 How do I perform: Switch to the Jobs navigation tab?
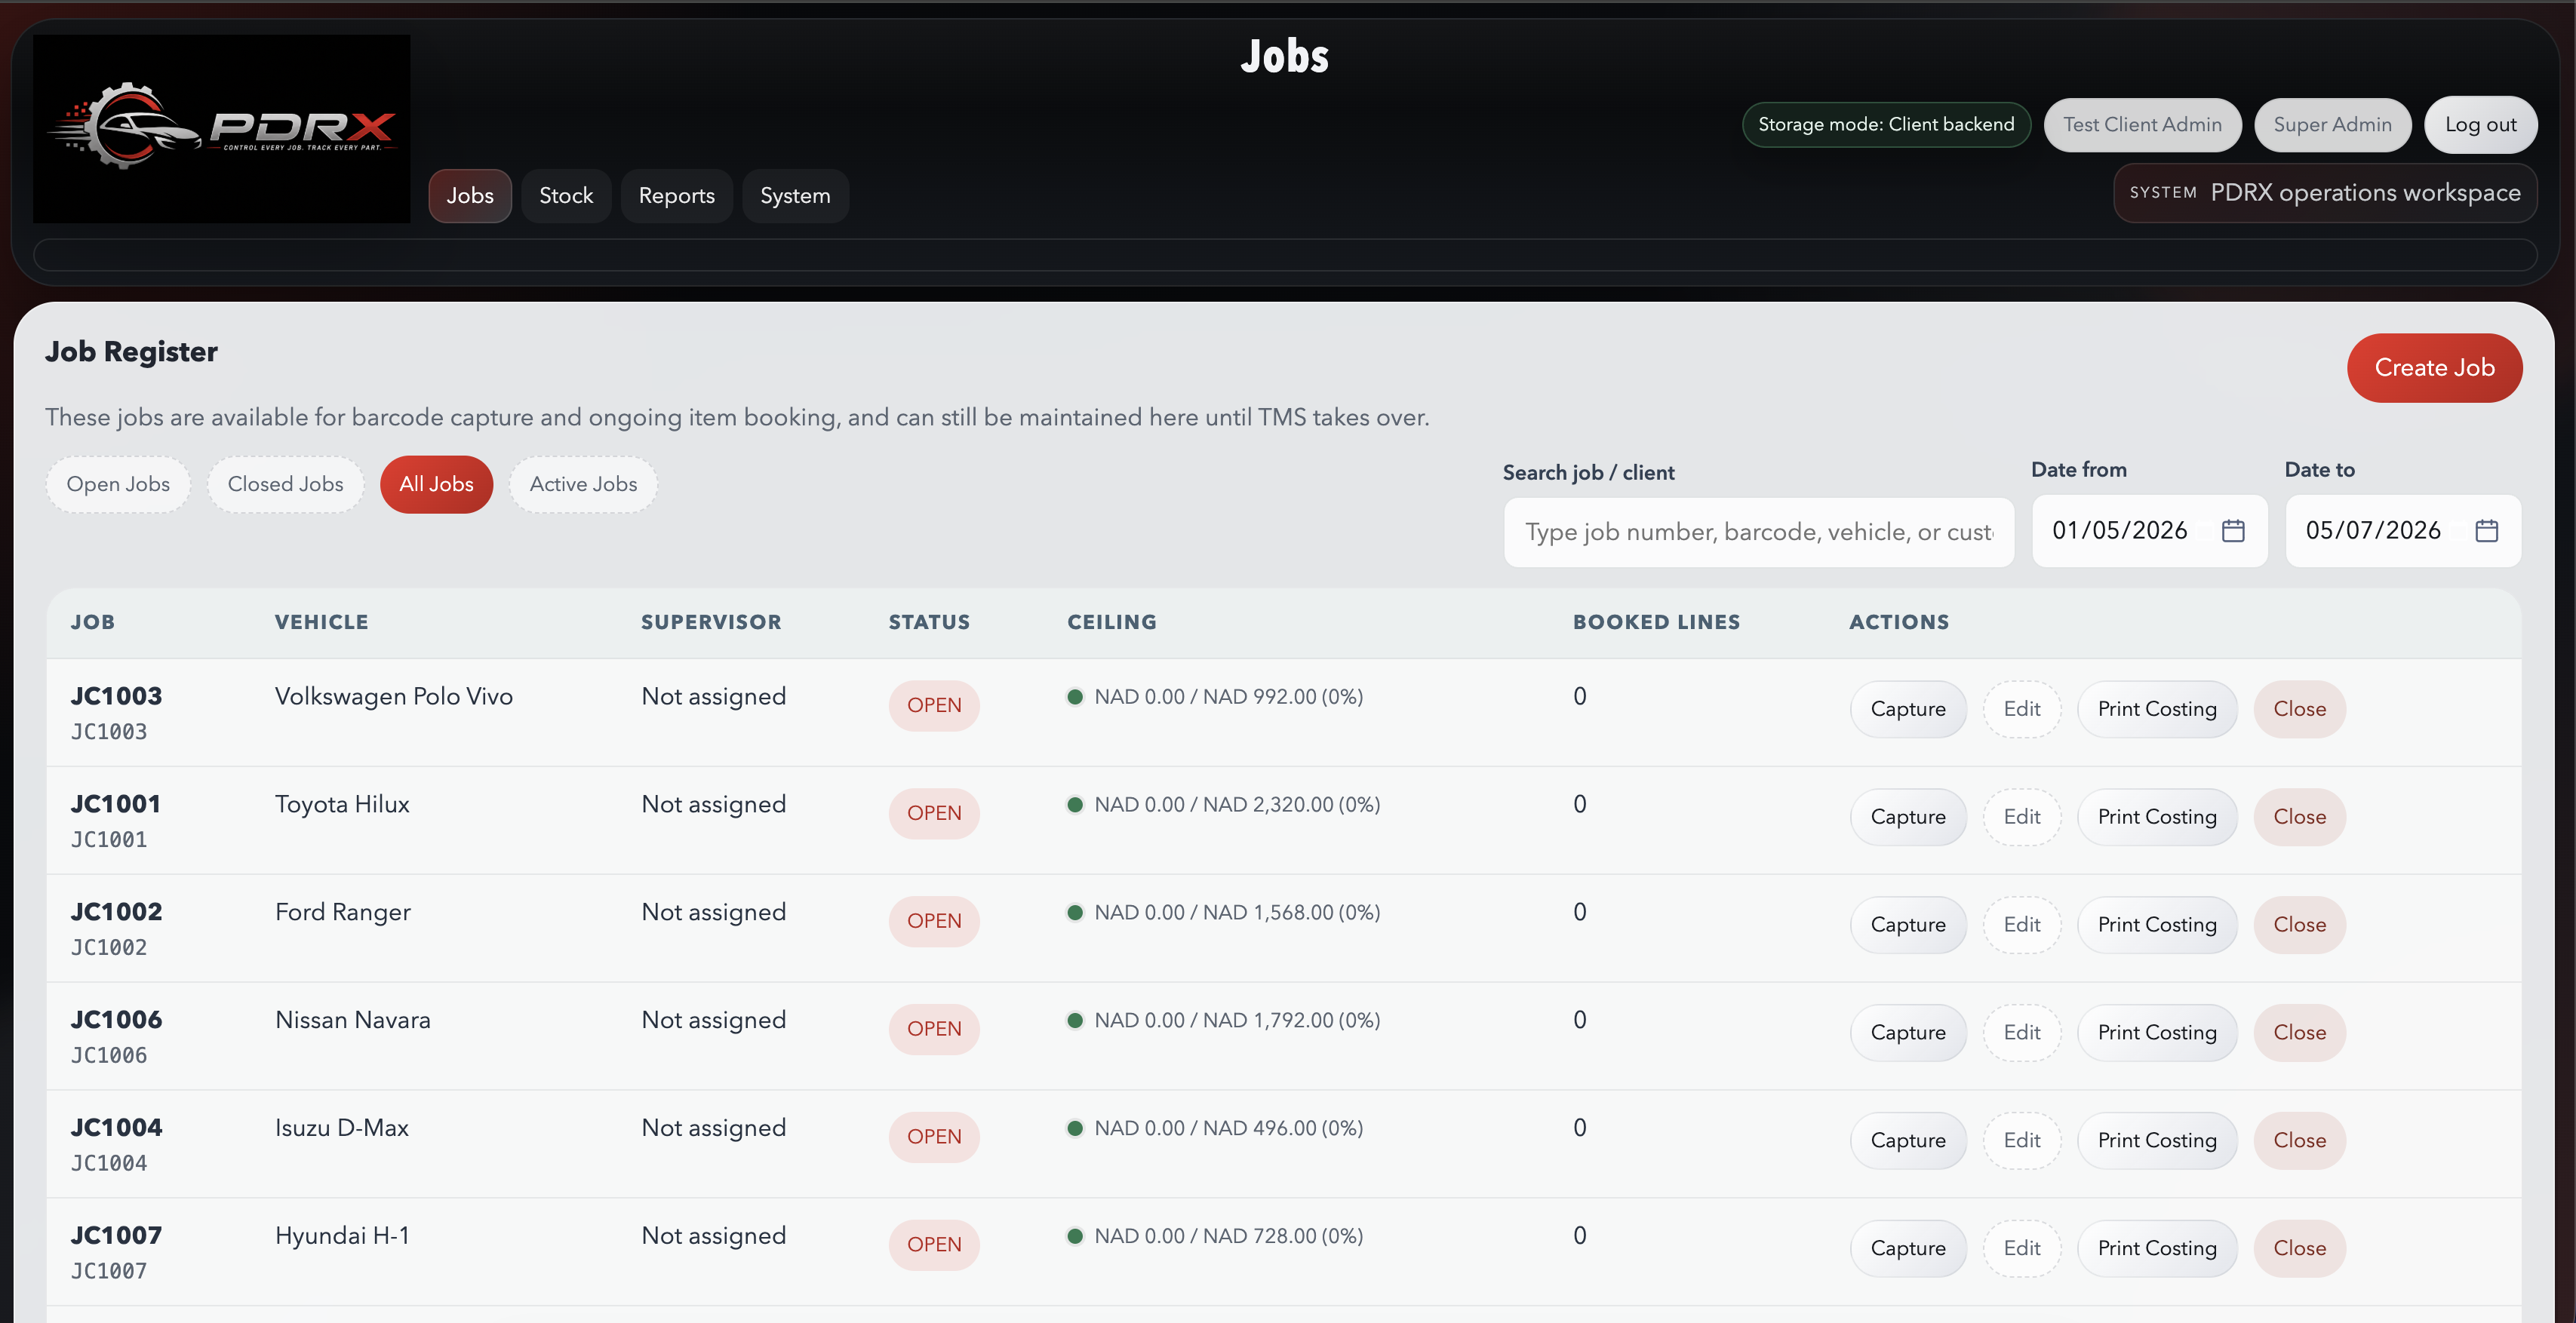coord(470,196)
